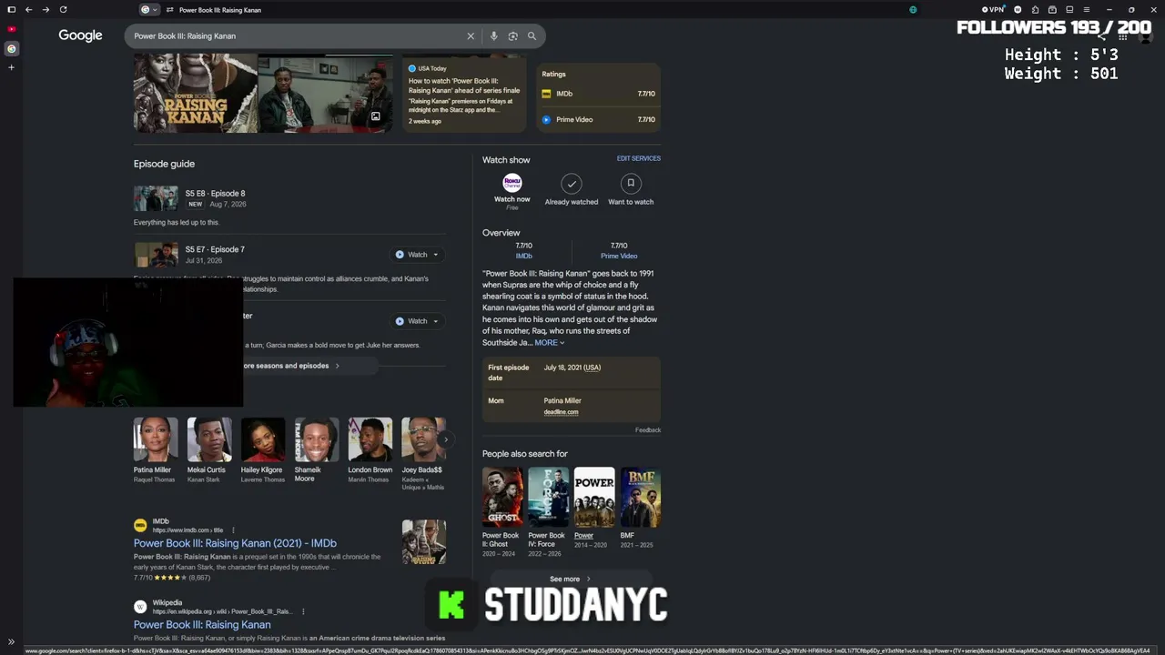Open Power Book IV: Force related show
This screenshot has height=655, width=1165.
549,512
